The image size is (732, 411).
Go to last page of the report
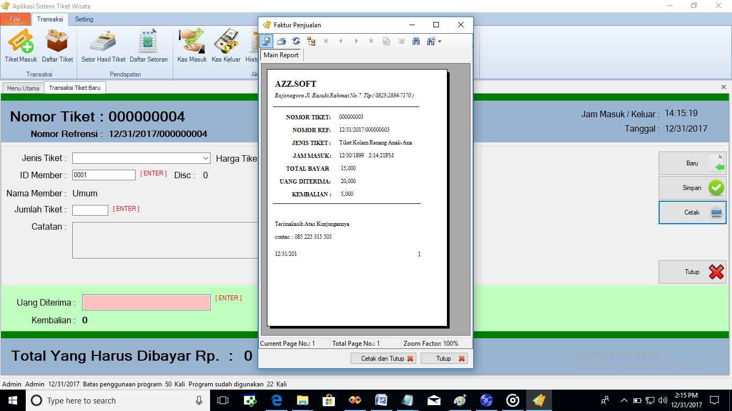pos(371,41)
